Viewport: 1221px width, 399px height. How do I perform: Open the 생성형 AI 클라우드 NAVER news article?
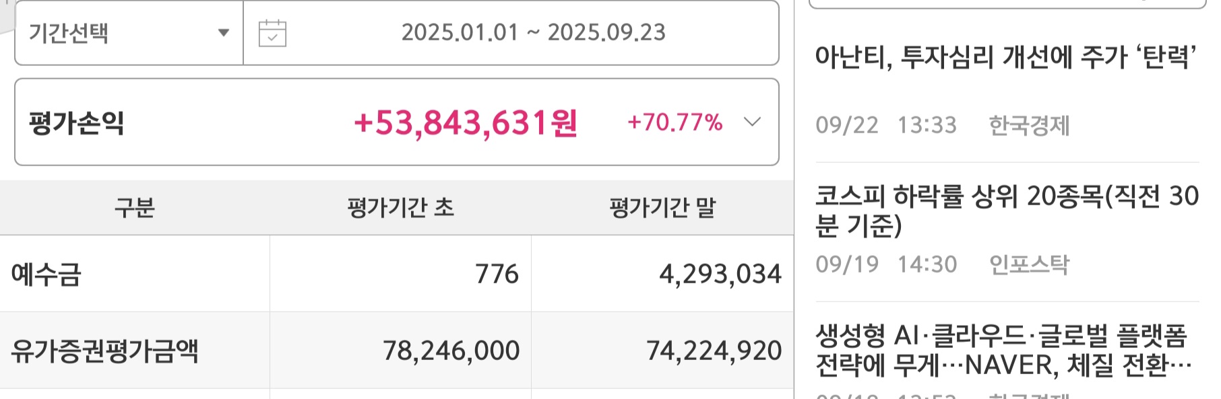1003,351
